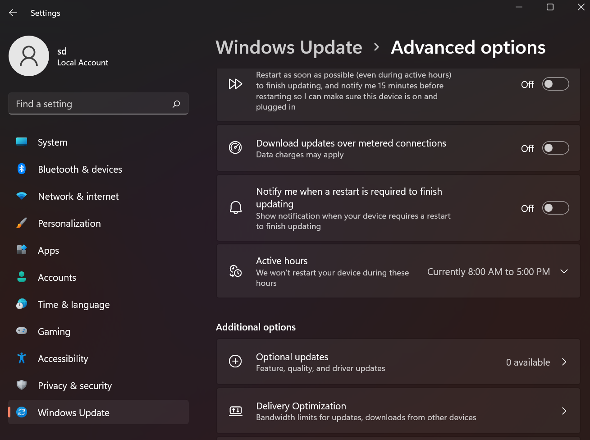Open Time & language settings
The height and width of the screenshot is (440, 590).
coord(98,304)
